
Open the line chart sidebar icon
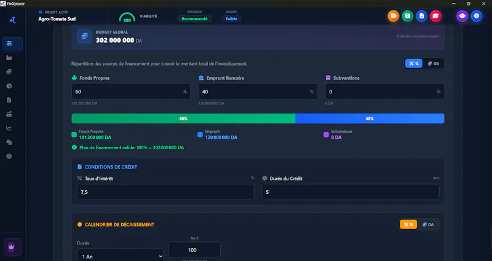click(x=9, y=128)
